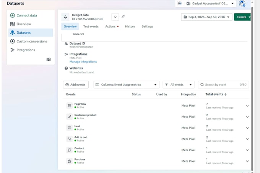The height and width of the screenshot is (173, 260).
Task: Expand the Contact event row
Action: point(247,150)
